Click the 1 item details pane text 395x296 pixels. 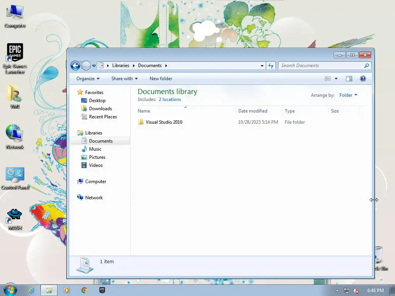pyautogui.click(x=107, y=262)
